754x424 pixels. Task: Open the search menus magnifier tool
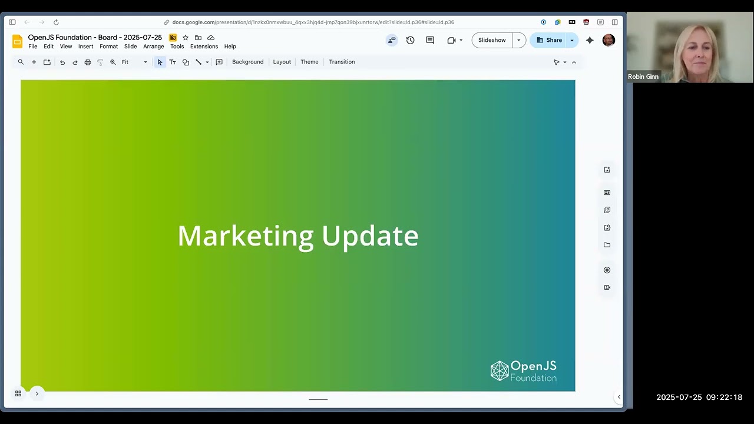pyautogui.click(x=21, y=62)
